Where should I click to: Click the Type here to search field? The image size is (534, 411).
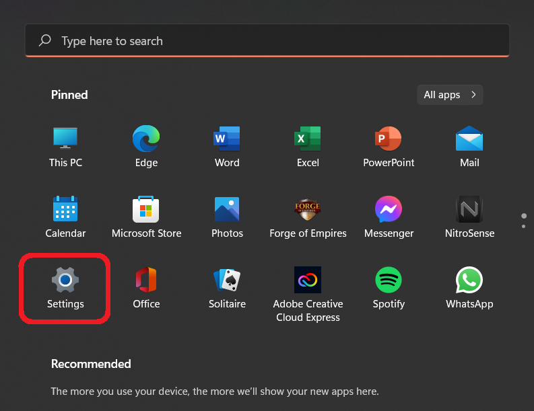(x=267, y=40)
